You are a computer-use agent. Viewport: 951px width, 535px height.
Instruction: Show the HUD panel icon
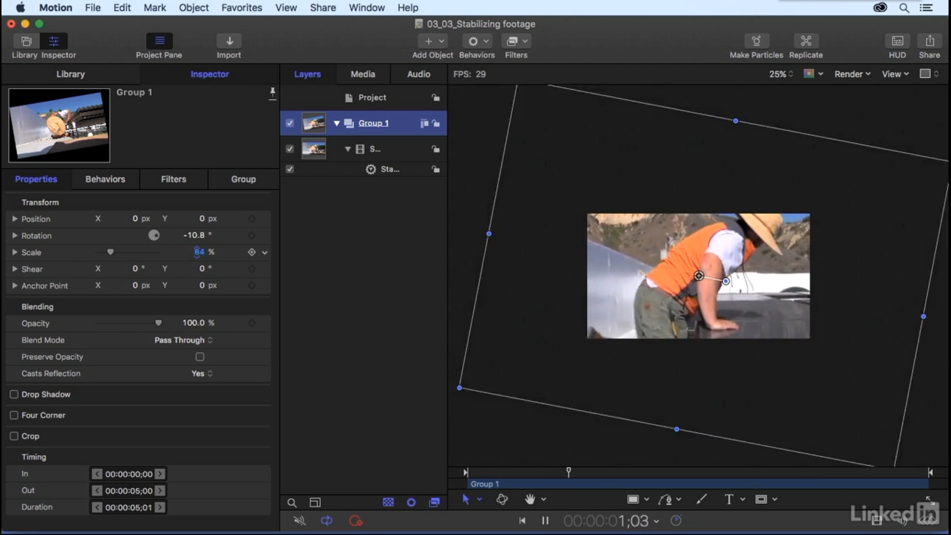(x=898, y=41)
